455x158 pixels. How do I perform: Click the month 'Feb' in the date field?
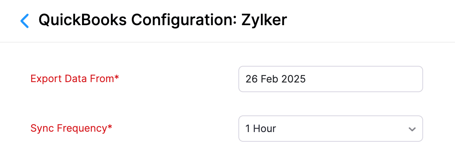pos(269,79)
